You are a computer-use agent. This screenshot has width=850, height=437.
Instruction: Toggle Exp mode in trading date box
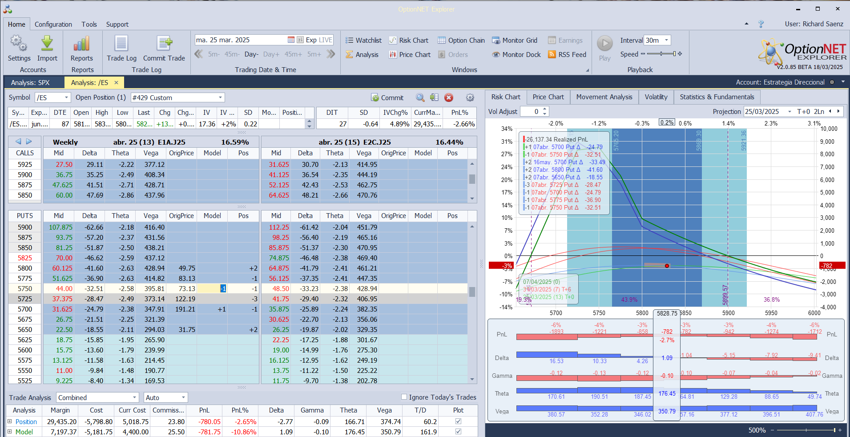[x=311, y=40]
